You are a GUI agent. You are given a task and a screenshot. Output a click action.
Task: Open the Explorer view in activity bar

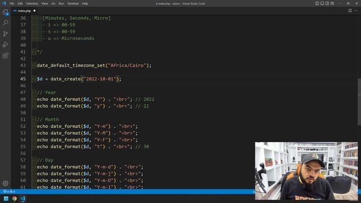coord(5,12)
